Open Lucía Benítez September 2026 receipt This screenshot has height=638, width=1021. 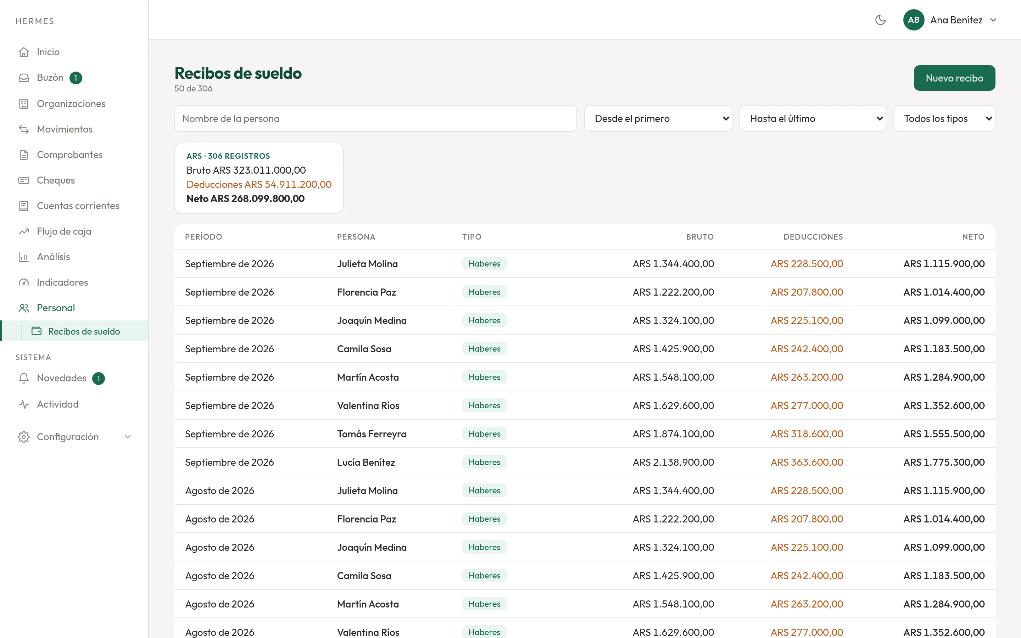[x=585, y=462]
